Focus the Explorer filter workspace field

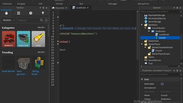160,12
